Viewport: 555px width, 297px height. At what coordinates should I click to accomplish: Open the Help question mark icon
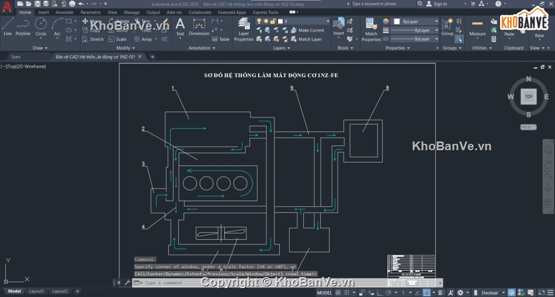498,4
